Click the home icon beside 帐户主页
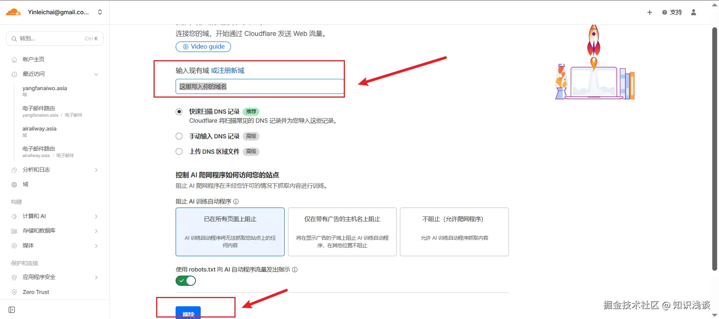The width and height of the screenshot is (719, 319). pyautogui.click(x=14, y=59)
